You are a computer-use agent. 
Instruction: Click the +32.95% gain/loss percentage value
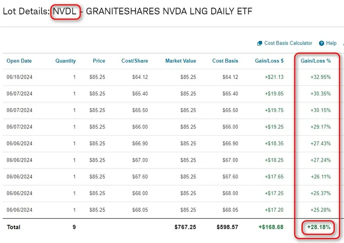tap(320, 77)
